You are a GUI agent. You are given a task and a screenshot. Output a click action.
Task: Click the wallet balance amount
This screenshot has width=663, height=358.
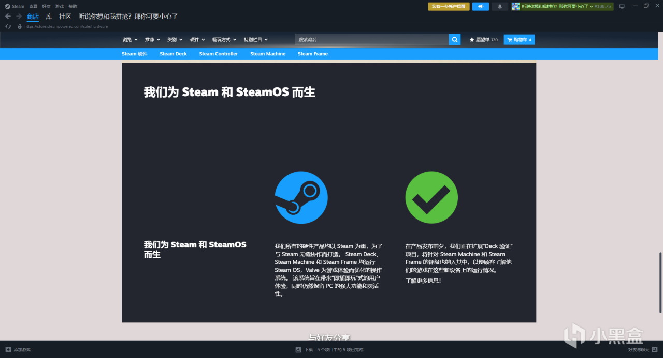tap(603, 6)
